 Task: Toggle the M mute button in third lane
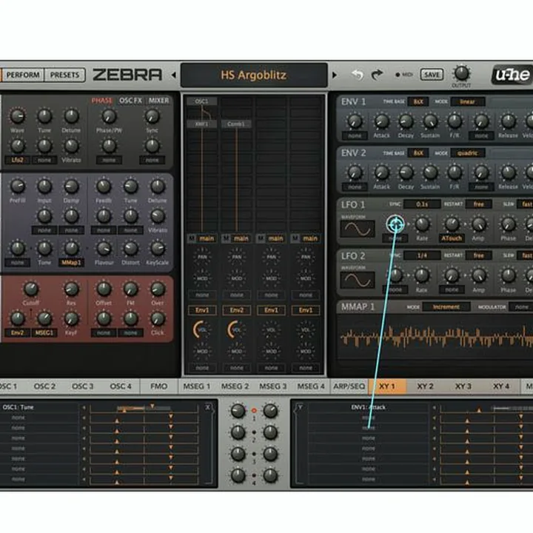(261, 238)
